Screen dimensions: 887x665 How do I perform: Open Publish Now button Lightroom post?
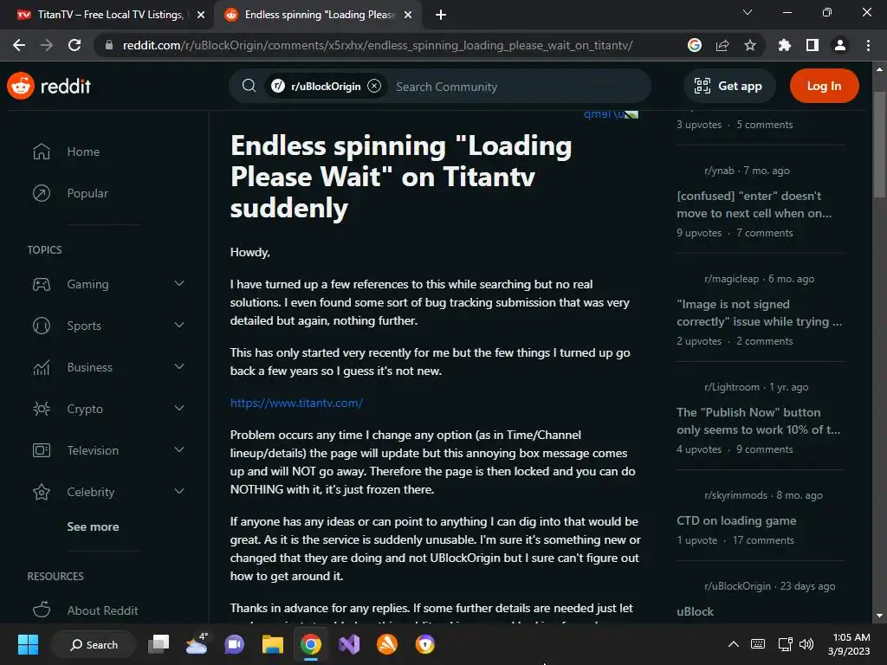coord(758,421)
